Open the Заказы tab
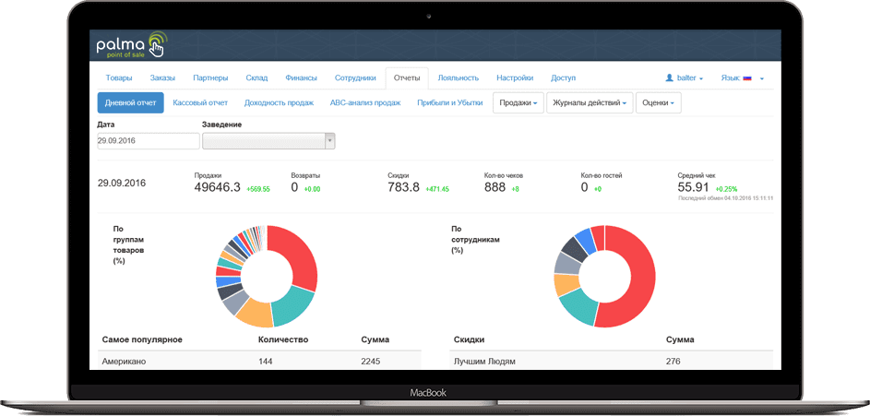 tap(162, 78)
